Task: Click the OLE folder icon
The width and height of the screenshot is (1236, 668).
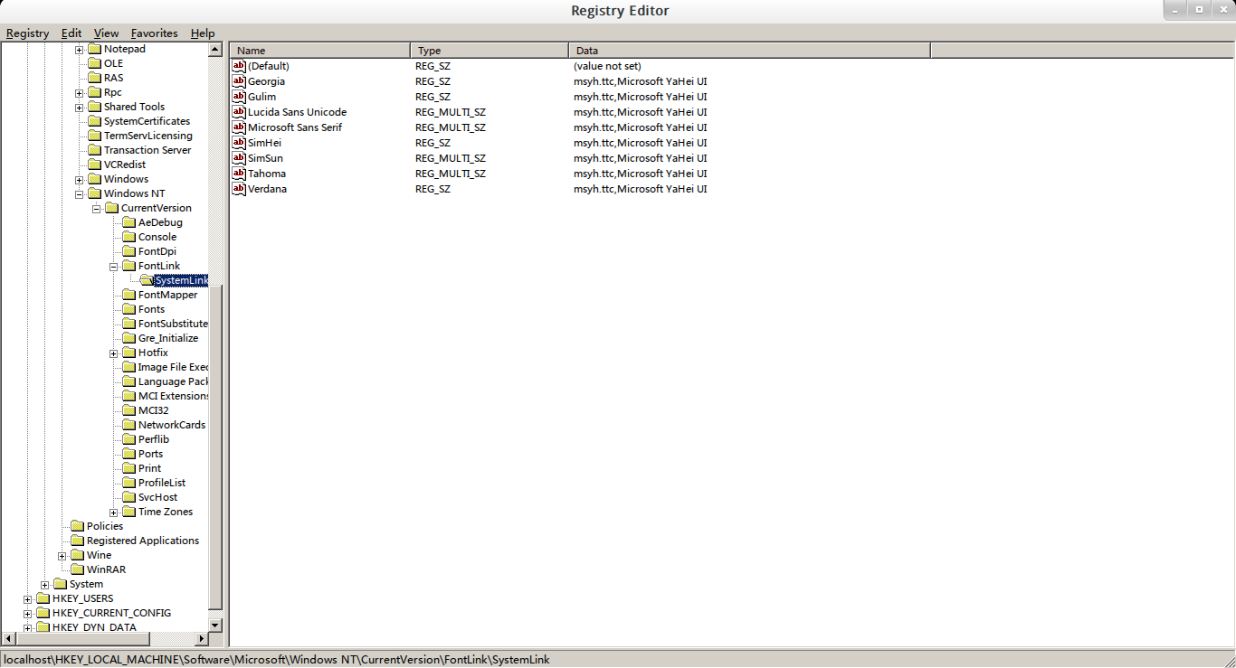Action: pos(94,63)
